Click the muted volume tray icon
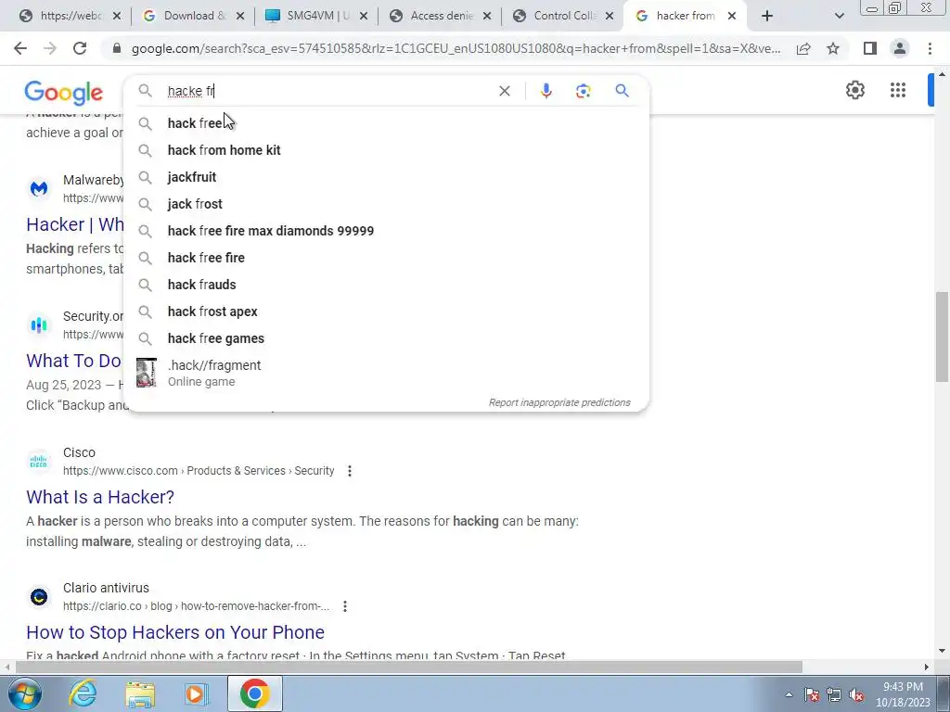Viewport: 950px width, 712px height. [x=856, y=695]
